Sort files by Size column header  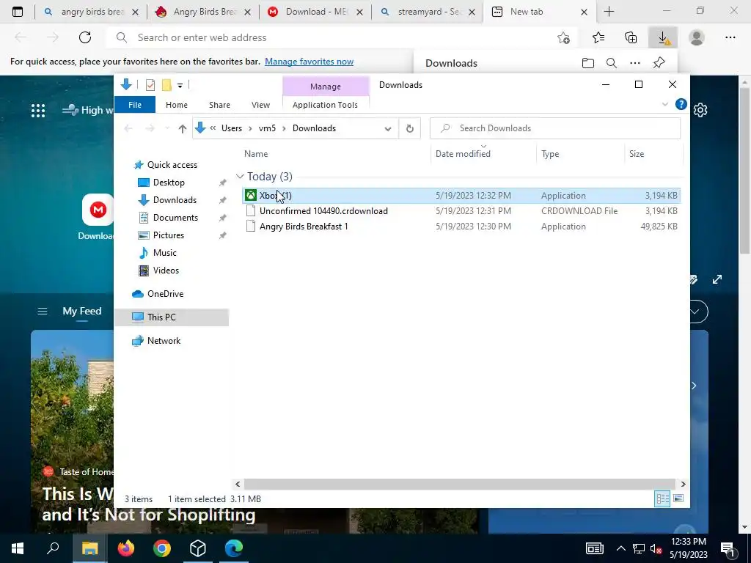coord(637,154)
